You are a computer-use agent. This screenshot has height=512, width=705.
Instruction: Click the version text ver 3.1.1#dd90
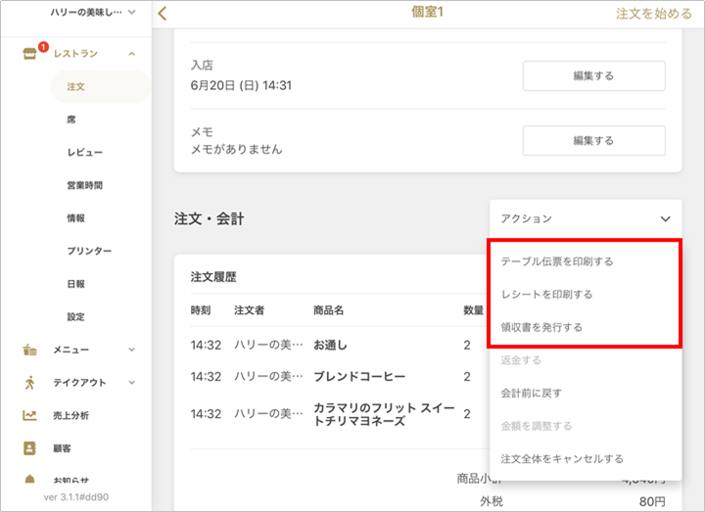coord(76,497)
